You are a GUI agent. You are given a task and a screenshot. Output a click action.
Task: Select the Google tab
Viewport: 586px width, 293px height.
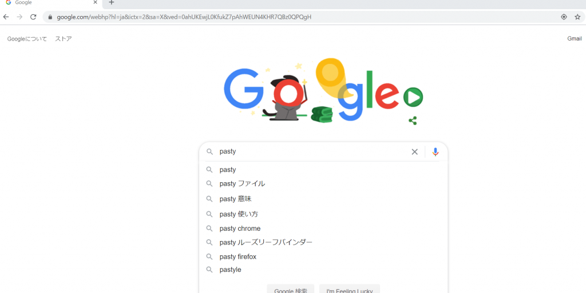click(x=46, y=3)
